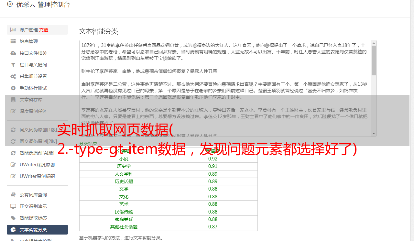Click the book icon for 公有词库查询
Image resolution: width=414 pixels, height=241 pixels.
[13, 195]
